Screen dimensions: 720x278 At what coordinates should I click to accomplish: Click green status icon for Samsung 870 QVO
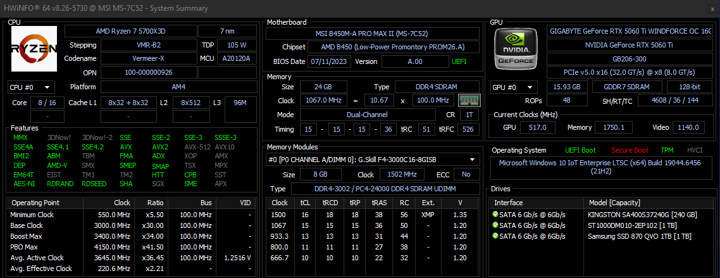pos(495,236)
